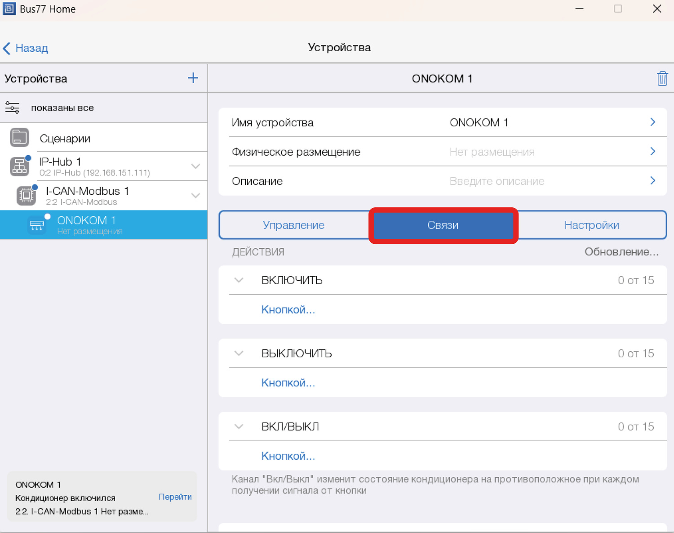Click the Перейти link in the notification
This screenshot has width=674, height=533.
click(175, 497)
